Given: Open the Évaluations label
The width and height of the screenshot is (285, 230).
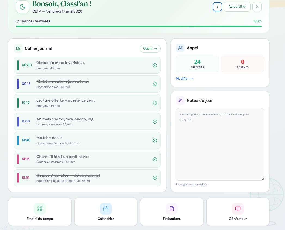Looking at the screenshot, I should (172, 219).
